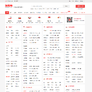The height and width of the screenshot is (92, 92).
Task: Click the red publish button in the header
Action: [x=80, y=6]
